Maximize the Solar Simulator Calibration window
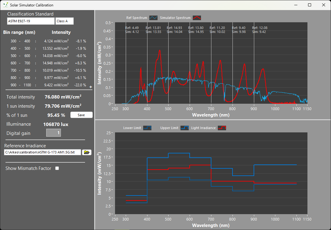Image resolution: width=331 pixels, height=230 pixels. point(310,5)
